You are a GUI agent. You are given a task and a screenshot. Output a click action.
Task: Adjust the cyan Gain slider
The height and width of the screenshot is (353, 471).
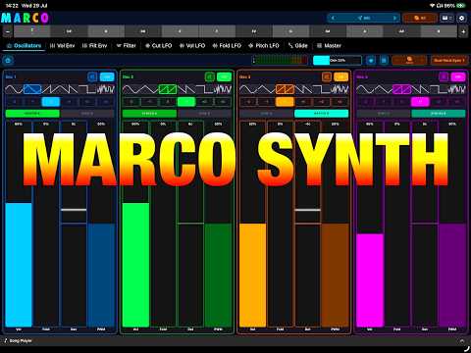tap(338, 60)
